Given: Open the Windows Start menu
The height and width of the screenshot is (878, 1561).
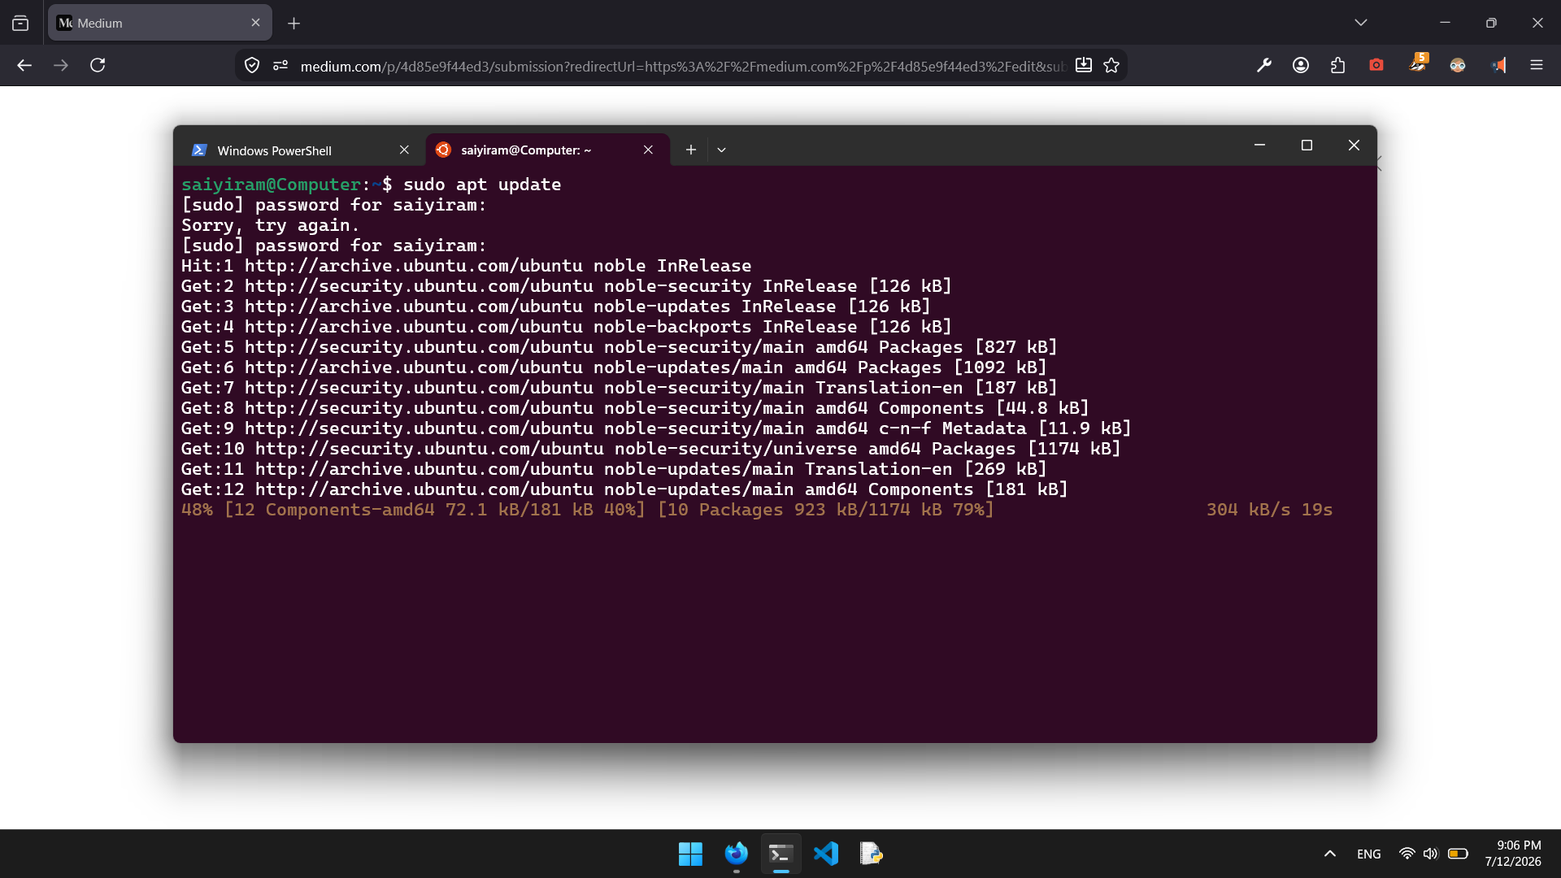Looking at the screenshot, I should 690,854.
